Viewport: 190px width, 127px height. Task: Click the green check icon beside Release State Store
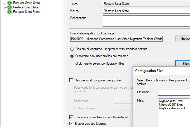pyautogui.click(x=10, y=12)
